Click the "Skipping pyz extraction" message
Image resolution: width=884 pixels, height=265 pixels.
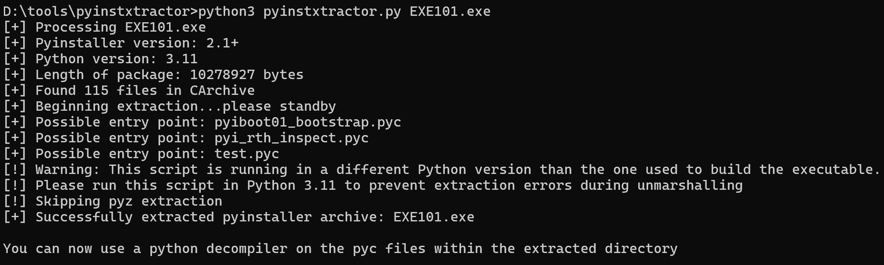pos(128,201)
